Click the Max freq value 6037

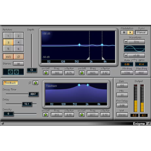(x=141, y=73)
